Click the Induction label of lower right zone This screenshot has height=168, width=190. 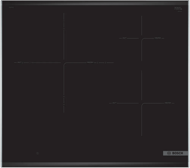(x=168, y=103)
